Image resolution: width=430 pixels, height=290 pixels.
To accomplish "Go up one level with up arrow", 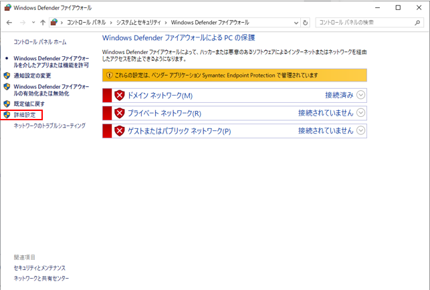I will 43,23.
